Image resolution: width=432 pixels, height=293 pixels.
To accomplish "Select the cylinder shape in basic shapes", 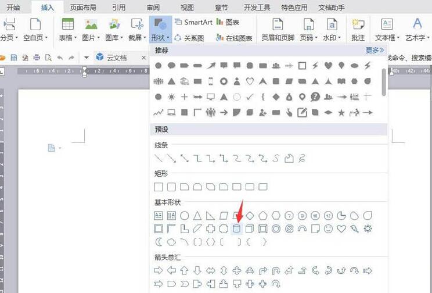I will (x=237, y=229).
